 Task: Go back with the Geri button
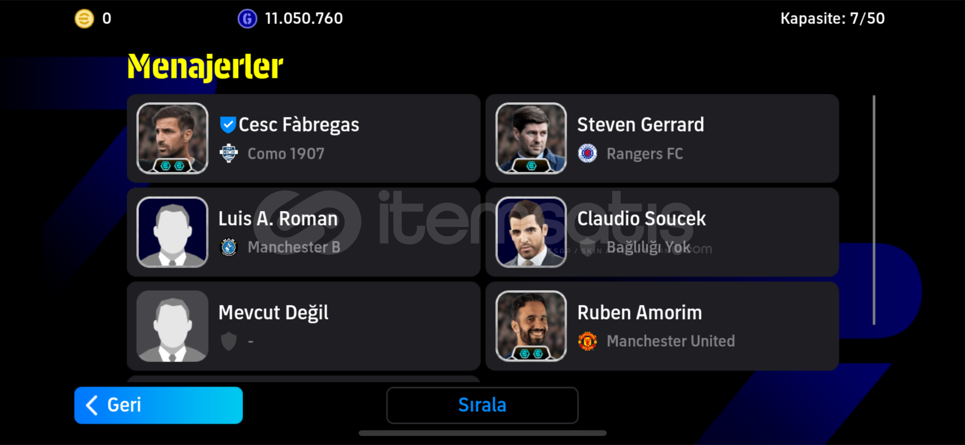tap(158, 405)
